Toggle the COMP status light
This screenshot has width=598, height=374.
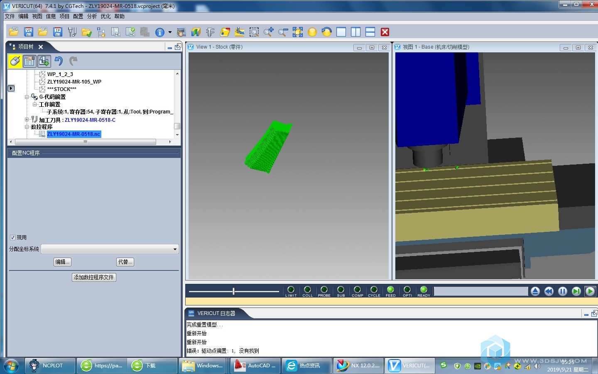click(357, 290)
